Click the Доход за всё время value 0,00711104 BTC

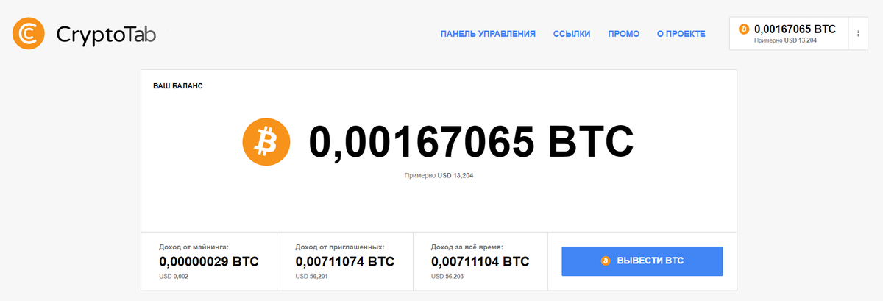pyautogui.click(x=480, y=261)
